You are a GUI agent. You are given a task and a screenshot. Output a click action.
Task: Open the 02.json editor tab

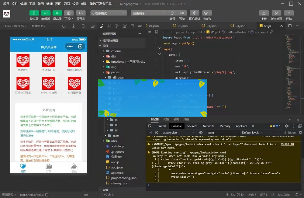point(182,26)
